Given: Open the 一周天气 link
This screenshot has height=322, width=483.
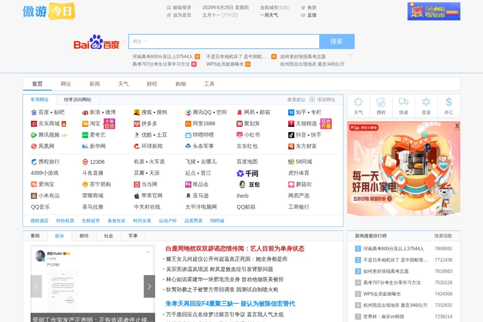Looking at the screenshot, I should click(269, 15).
